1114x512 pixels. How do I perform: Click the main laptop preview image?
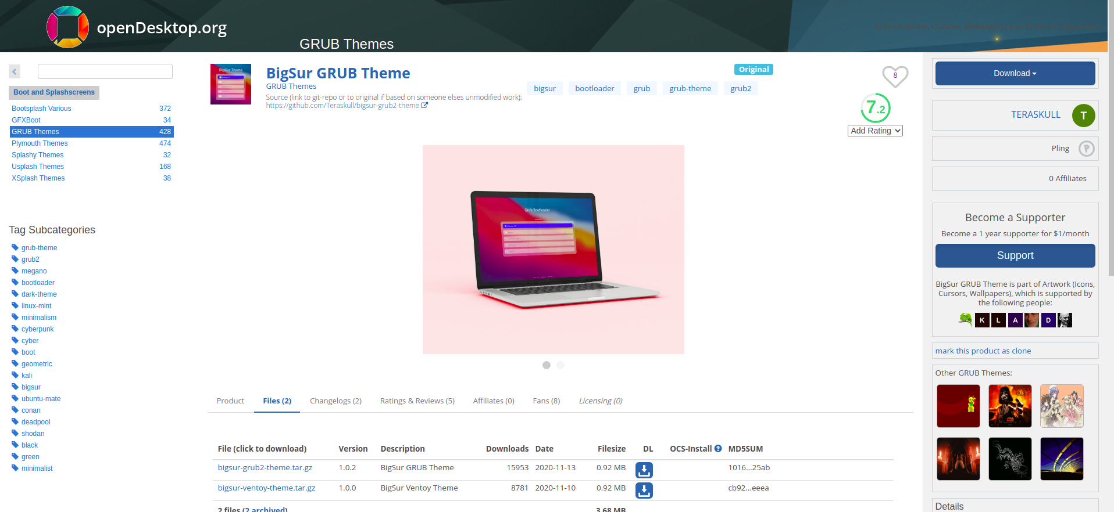(x=554, y=250)
